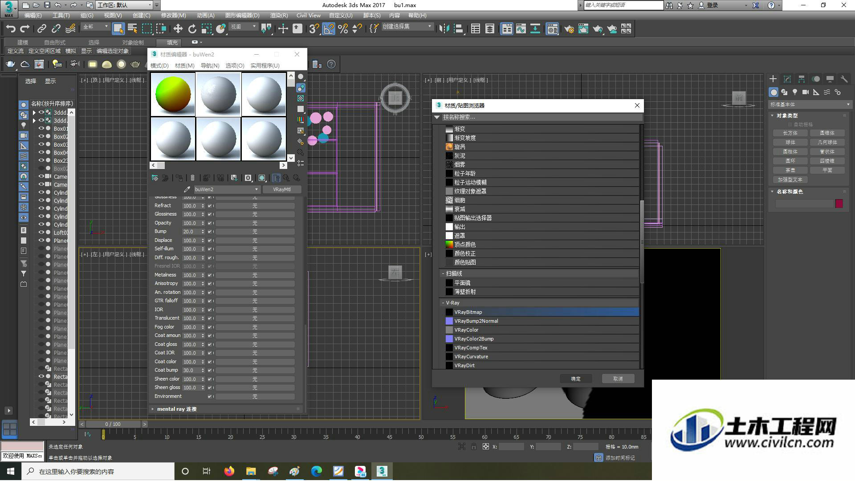This screenshot has width=855, height=481.
Task: Open the Rendering menu in main menu bar
Action: (x=279, y=15)
